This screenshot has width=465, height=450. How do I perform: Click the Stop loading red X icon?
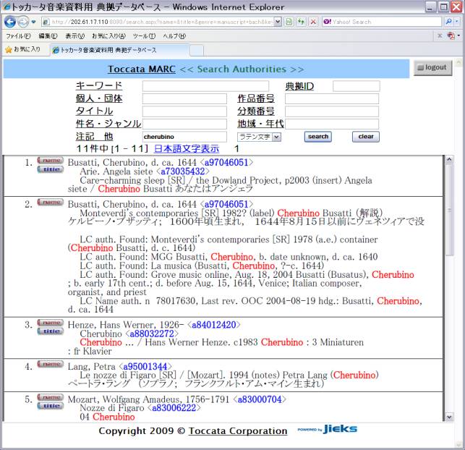point(313,22)
